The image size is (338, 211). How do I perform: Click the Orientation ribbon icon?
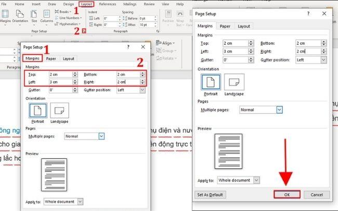point(20,17)
